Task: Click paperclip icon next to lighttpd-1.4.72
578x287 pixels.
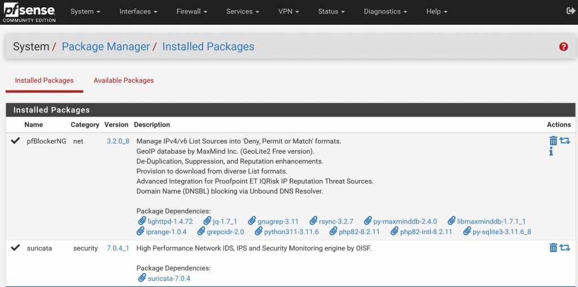Action: 142,221
